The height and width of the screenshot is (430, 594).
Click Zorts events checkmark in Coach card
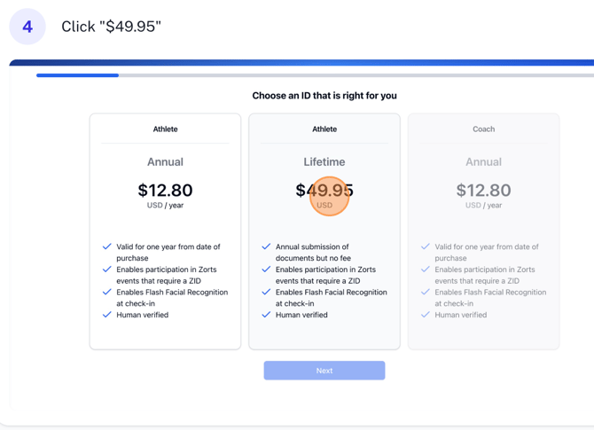426,270
